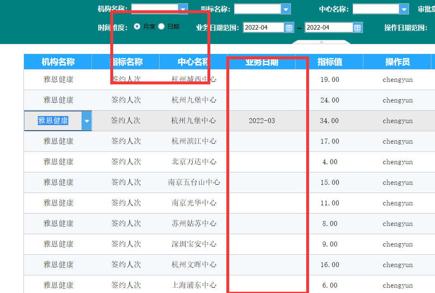The width and height of the screenshot is (435, 293).
Task: Select the 南京光华中心 cell
Action: (x=194, y=203)
